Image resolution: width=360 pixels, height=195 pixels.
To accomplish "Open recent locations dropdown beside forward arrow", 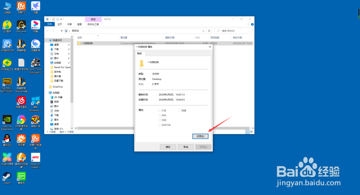I will [57, 31].
